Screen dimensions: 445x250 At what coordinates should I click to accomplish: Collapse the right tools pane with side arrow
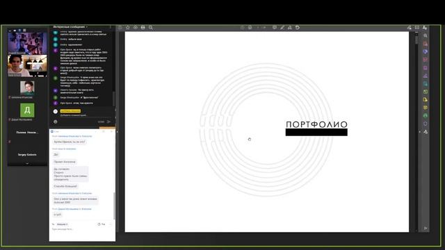pyautogui.click(x=420, y=132)
